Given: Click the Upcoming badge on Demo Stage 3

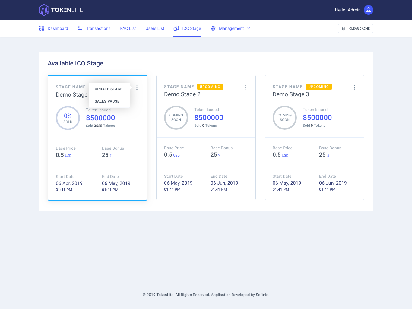Looking at the screenshot, I should pyautogui.click(x=319, y=87).
